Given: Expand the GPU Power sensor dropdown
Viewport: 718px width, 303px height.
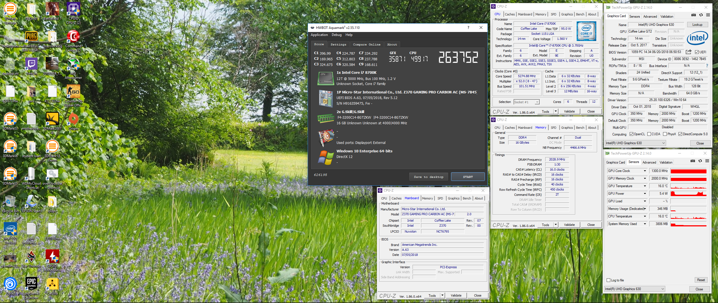Looking at the screenshot, I should pos(645,194).
